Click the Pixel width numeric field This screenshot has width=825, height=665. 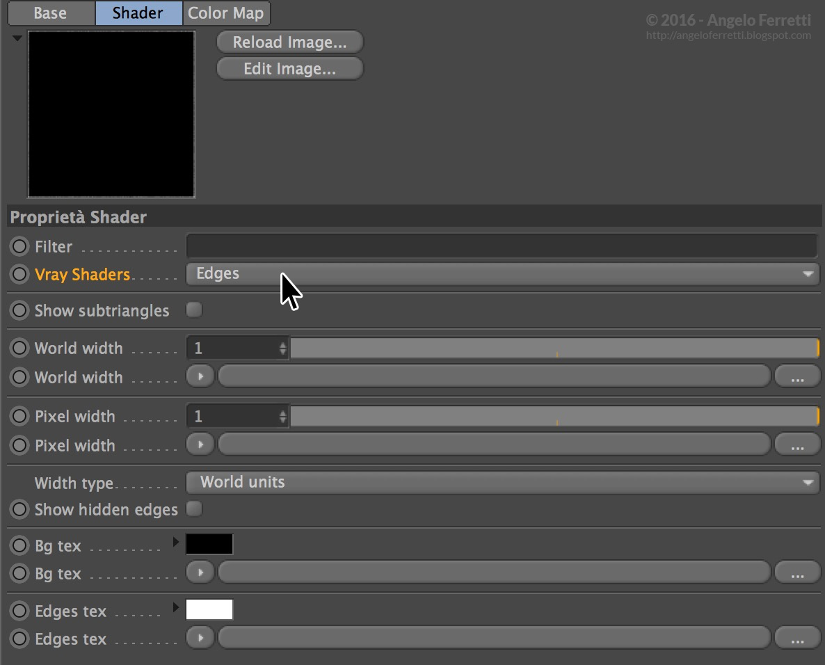point(232,417)
